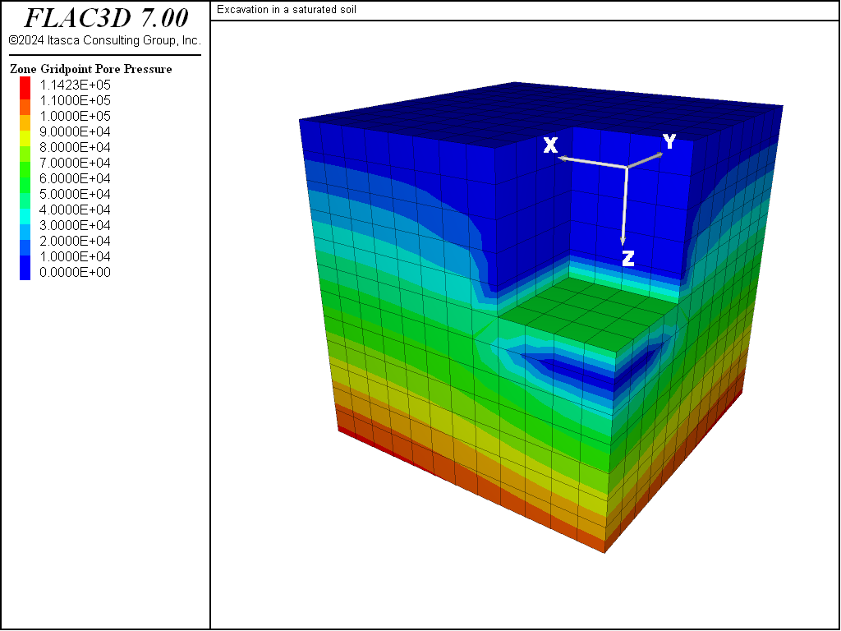Select the cyan 3.0000E+04 legend swatch
This screenshot has width=841, height=631.
coord(25,224)
